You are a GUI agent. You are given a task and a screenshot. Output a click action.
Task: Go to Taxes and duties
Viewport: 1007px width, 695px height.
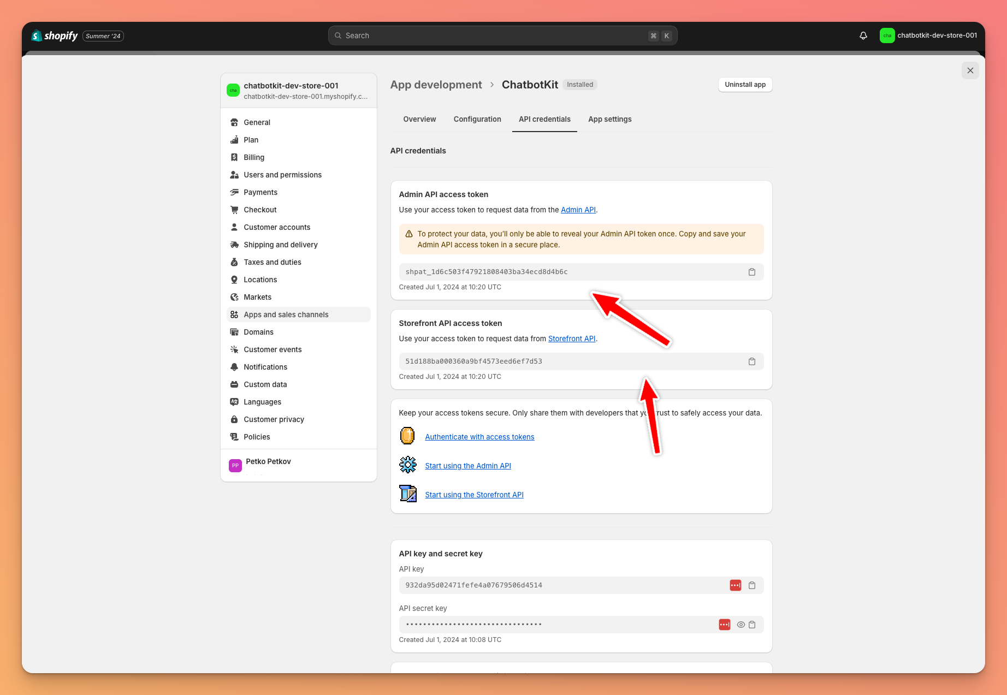[298, 262]
